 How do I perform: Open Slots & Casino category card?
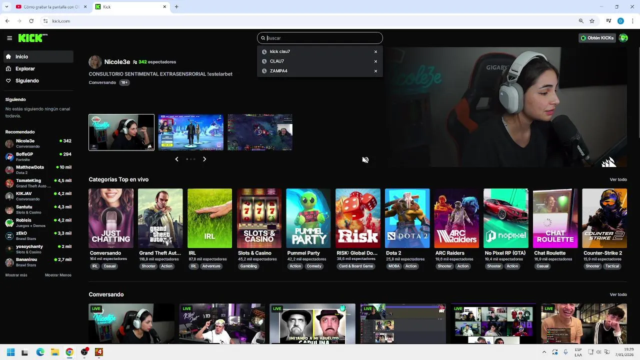[x=259, y=218]
